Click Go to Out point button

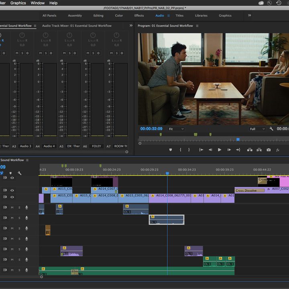(x=238, y=150)
